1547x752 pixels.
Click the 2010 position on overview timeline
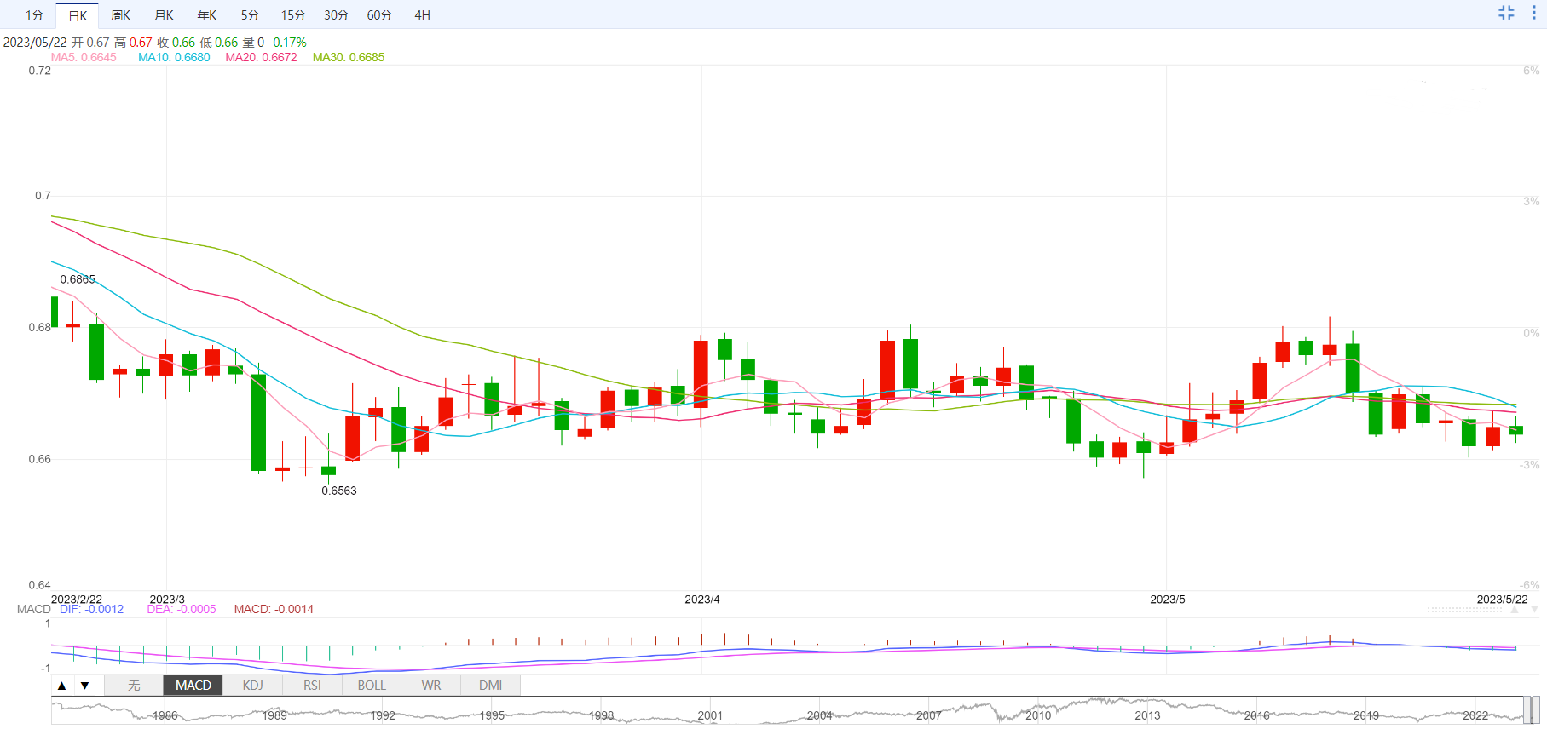[1038, 715]
